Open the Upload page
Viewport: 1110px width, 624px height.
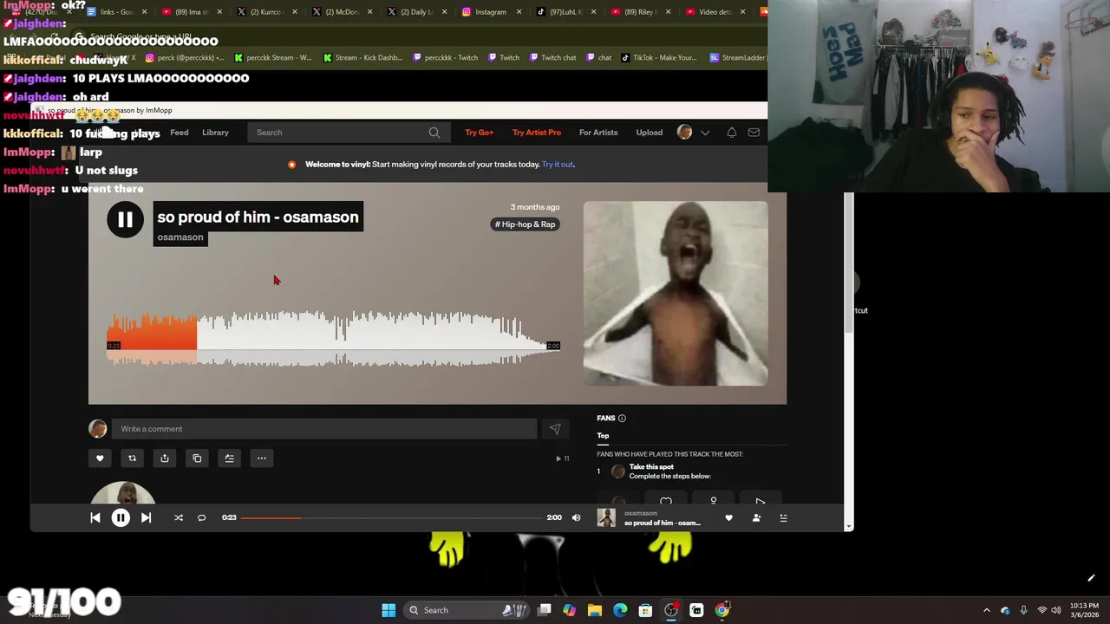(x=650, y=133)
